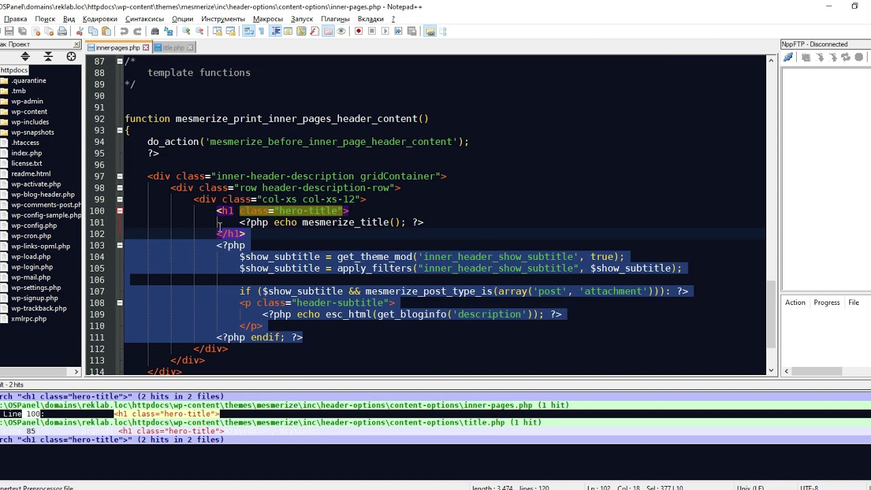The height and width of the screenshot is (490, 871).
Task: Click the NppFTP refresh arrows icon
Action: [x=846, y=58]
